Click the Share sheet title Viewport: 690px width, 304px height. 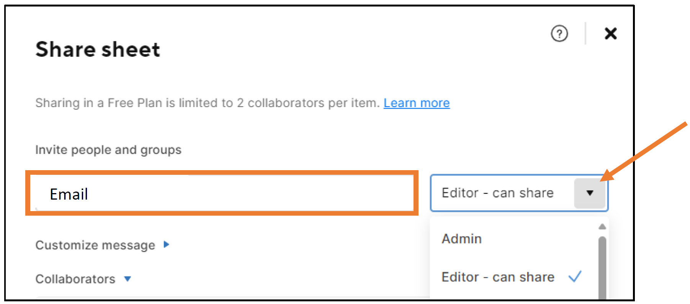(98, 50)
